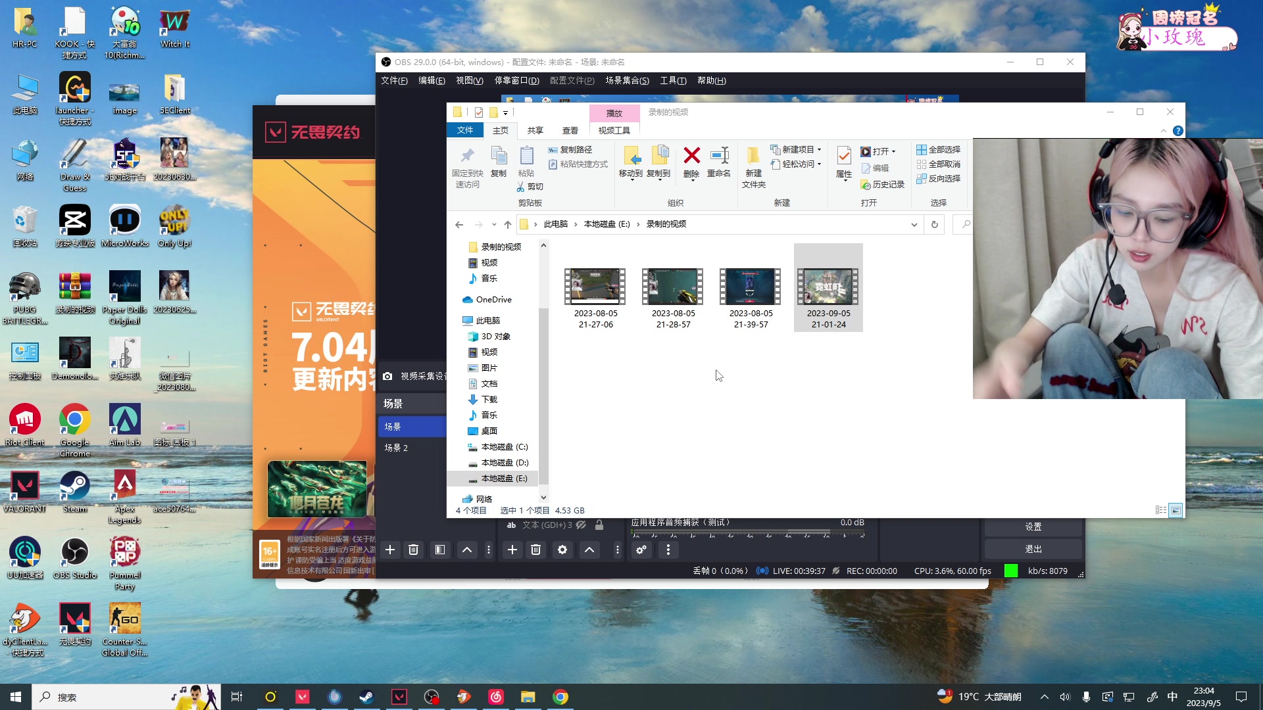The width and height of the screenshot is (1263, 710).
Task: Move source up in OBS sources list
Action: point(589,550)
